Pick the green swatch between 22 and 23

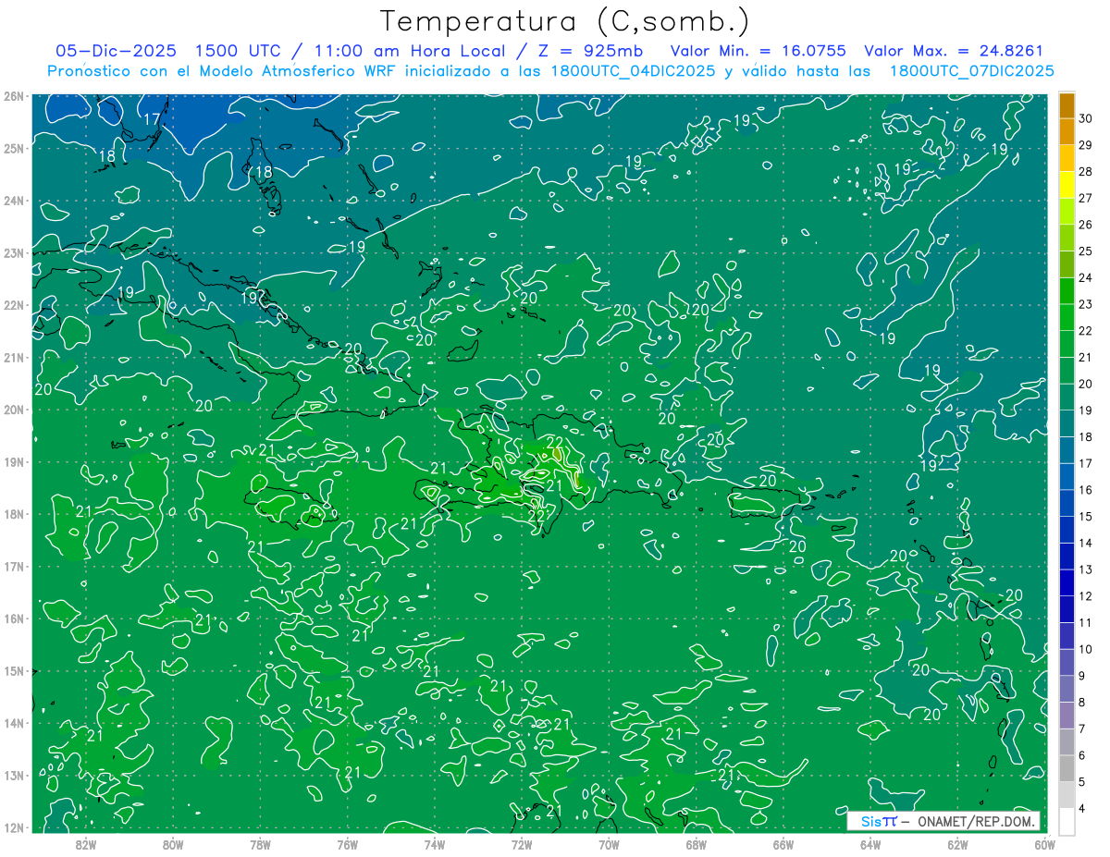pyautogui.click(x=1067, y=317)
